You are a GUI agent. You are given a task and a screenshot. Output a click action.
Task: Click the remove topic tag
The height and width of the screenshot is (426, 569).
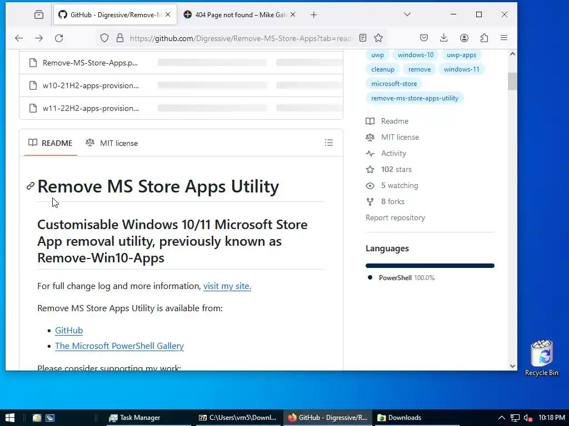click(x=420, y=69)
